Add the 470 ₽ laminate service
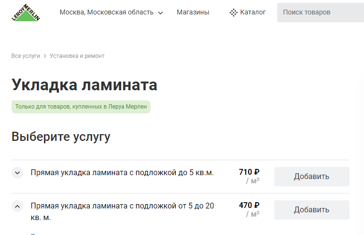The width and height of the screenshot is (364, 235). click(x=311, y=210)
